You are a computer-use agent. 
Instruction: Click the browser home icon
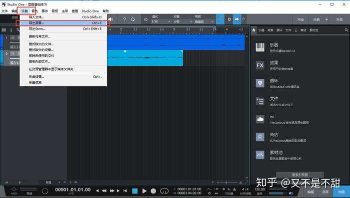tap(253, 30)
